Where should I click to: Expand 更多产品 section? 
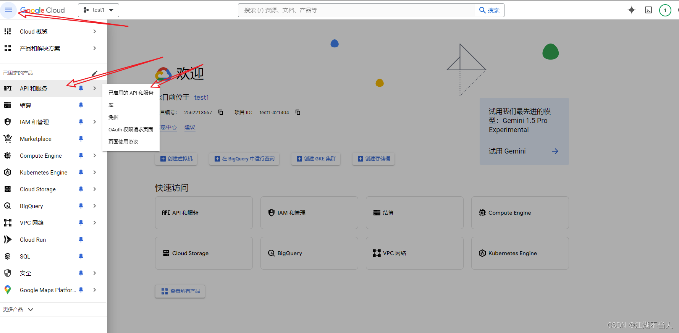coord(18,309)
